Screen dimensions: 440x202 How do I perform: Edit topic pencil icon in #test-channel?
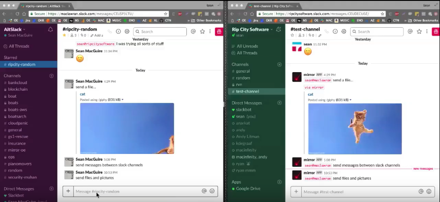click(x=320, y=36)
